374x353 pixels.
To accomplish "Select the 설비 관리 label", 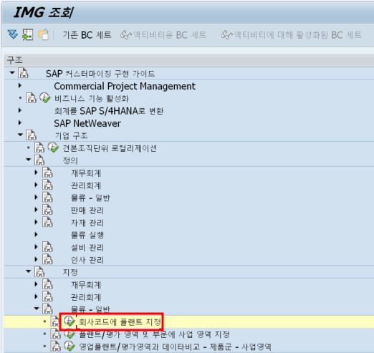I will tap(87, 247).
